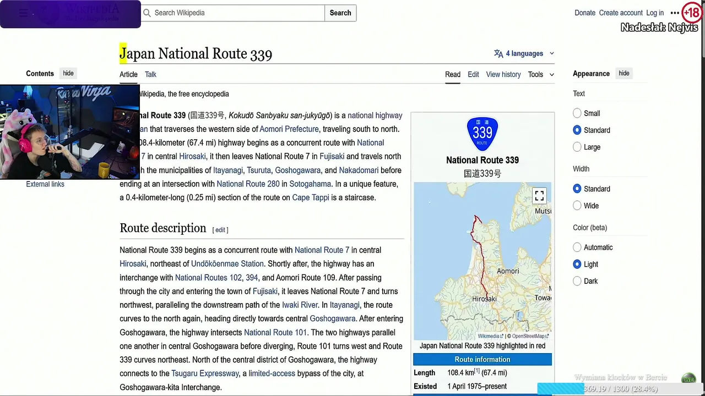This screenshot has width=705, height=396.
Task: Open the Tsuruta link
Action: (259, 170)
